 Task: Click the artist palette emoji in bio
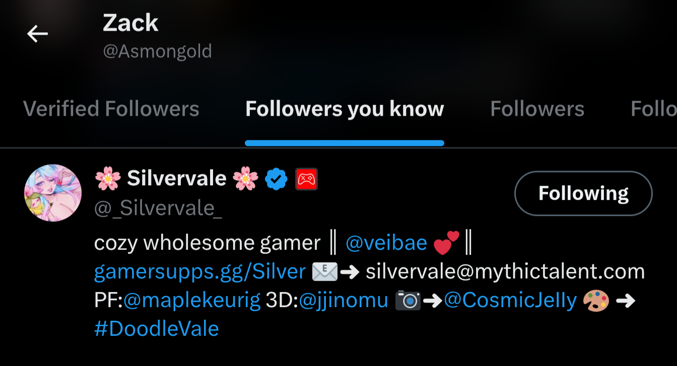tap(596, 301)
